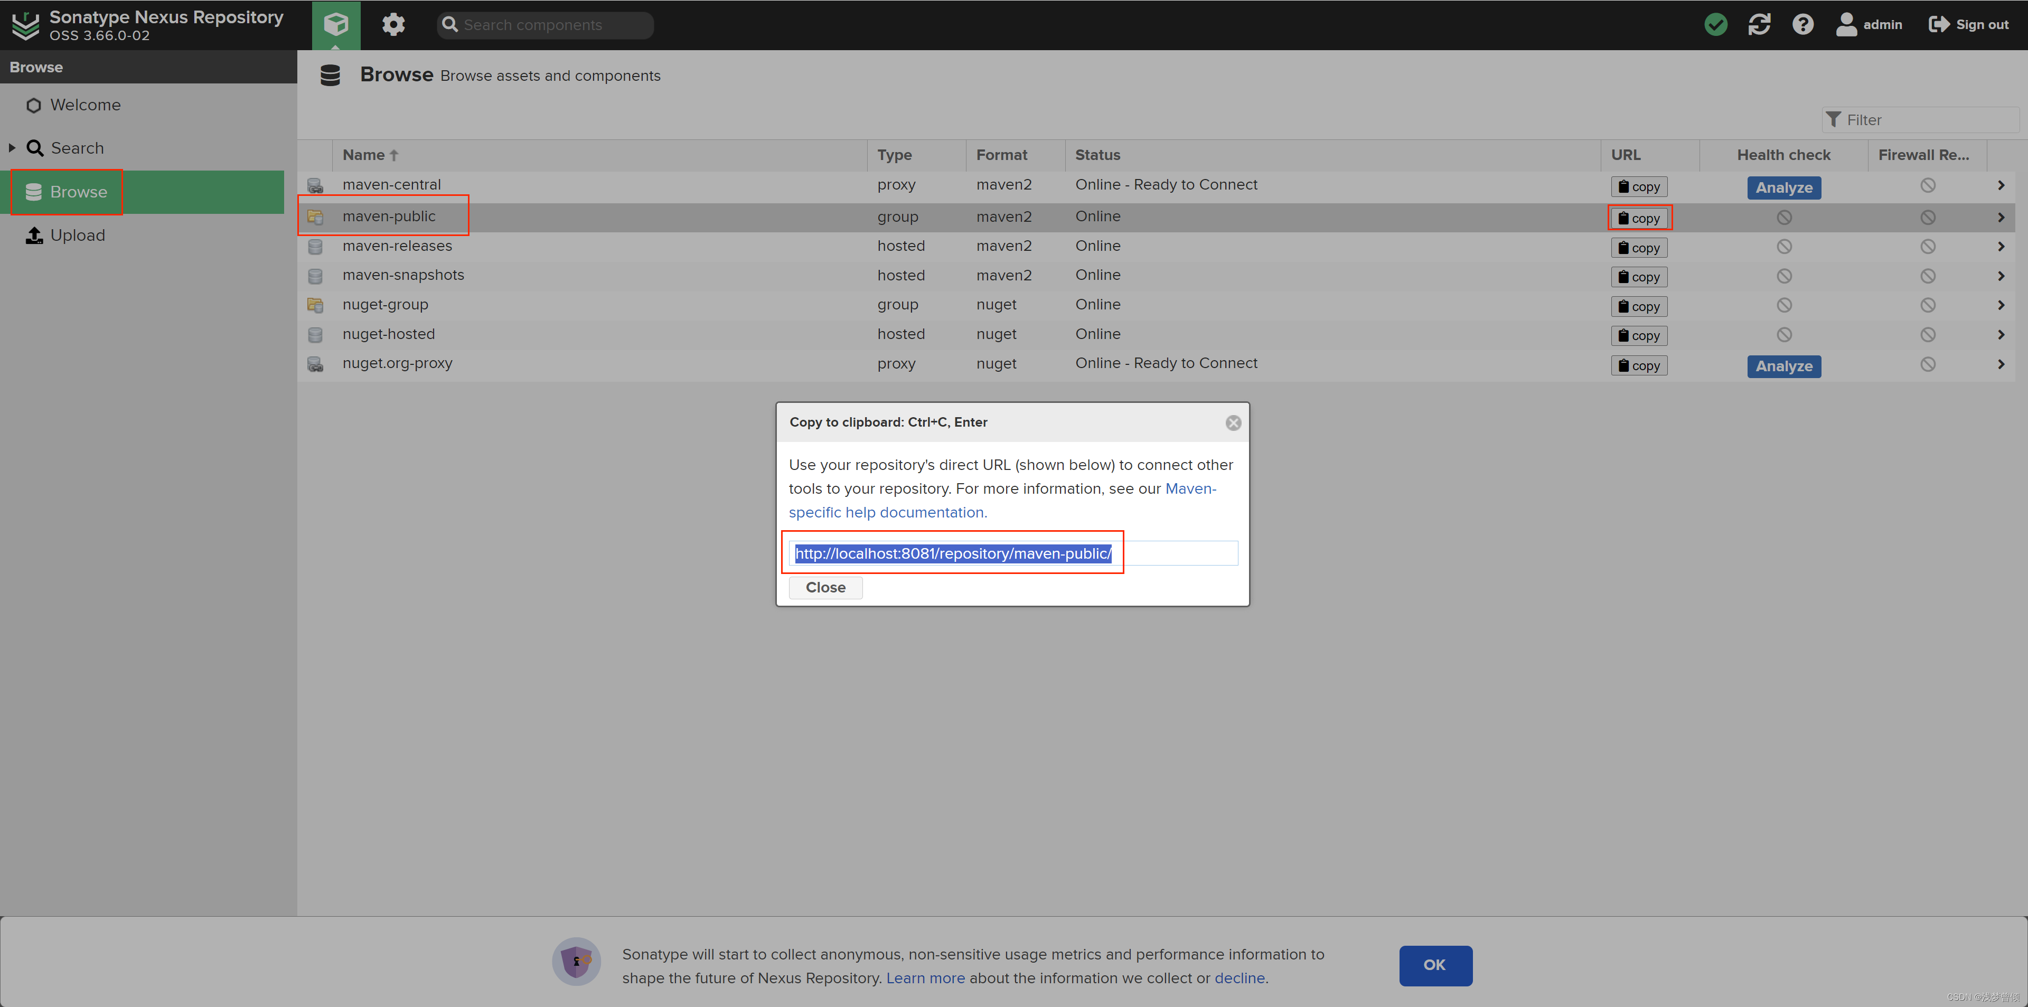Sort by the Type column header
2028x1007 pixels.
point(916,155)
